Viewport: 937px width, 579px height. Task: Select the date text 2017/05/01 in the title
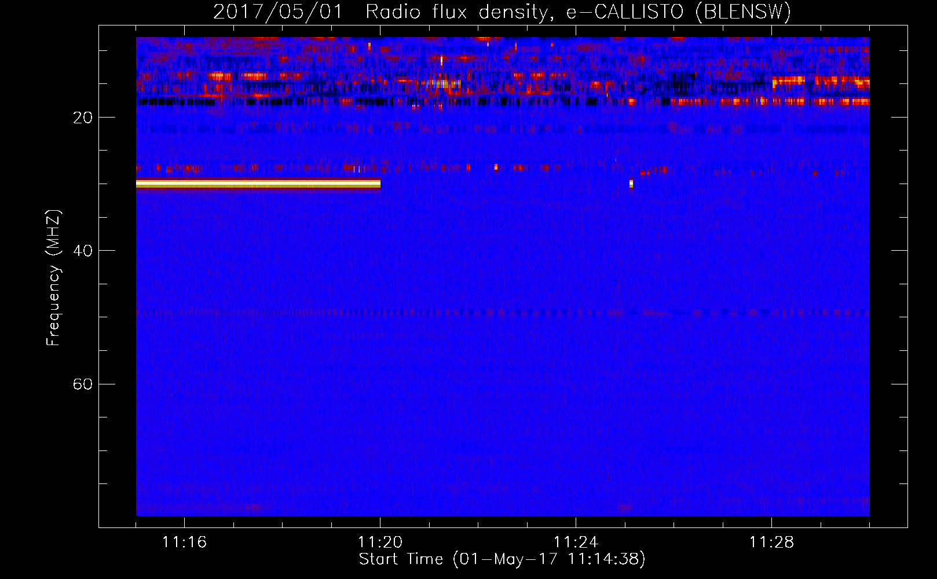tap(278, 12)
